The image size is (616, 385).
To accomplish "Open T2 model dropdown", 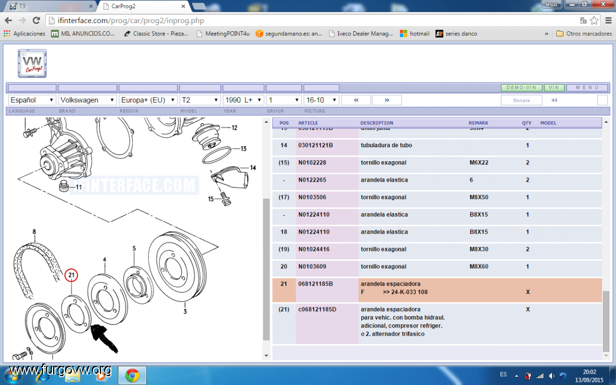I will 200,100.
